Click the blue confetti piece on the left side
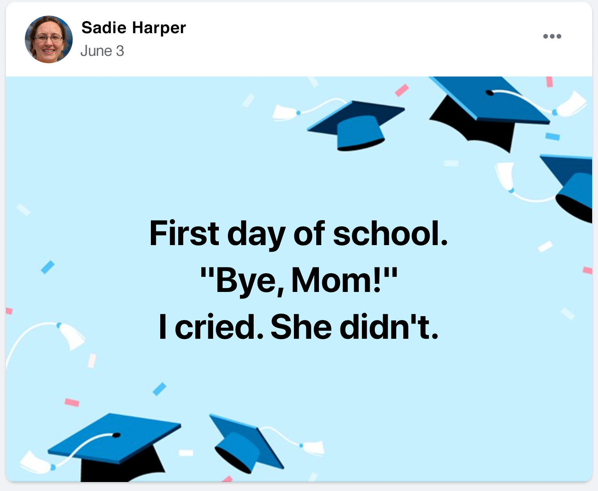Viewport: 598px width, 491px height. pos(48,267)
